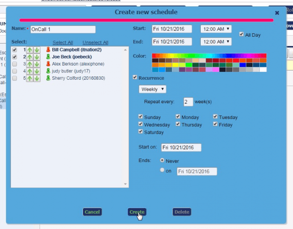This screenshot has width=293, height=229.
Task: Click the Repeat every weeks field
Action: coord(188,102)
